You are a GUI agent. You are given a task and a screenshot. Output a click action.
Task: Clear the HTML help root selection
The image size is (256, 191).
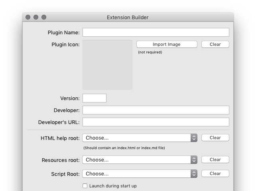tap(215, 138)
